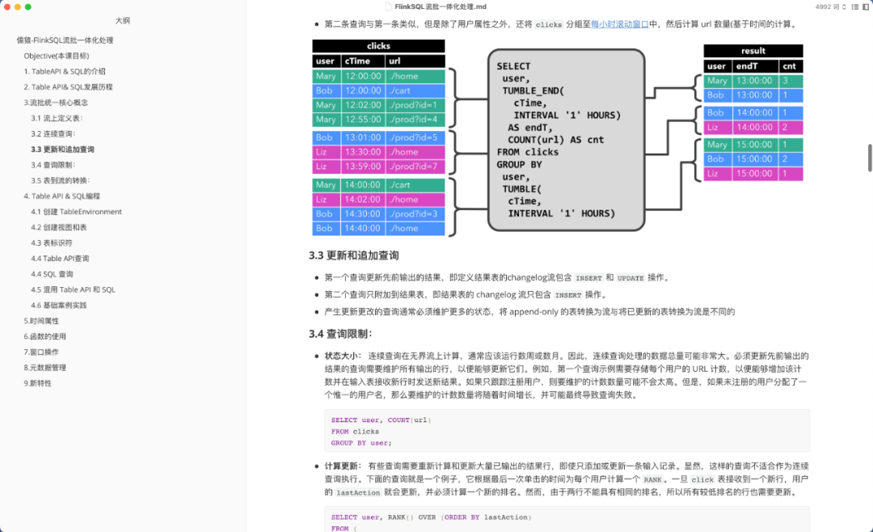This screenshot has height=532, width=873.
Task: Jump to 4. Table API & SQL编程
Action: click(61, 196)
